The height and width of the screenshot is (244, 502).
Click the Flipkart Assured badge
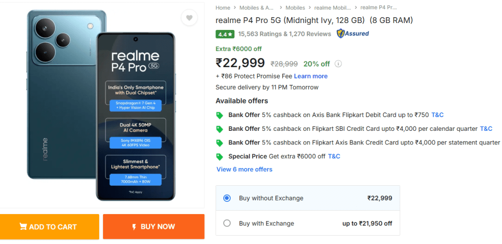click(x=352, y=33)
